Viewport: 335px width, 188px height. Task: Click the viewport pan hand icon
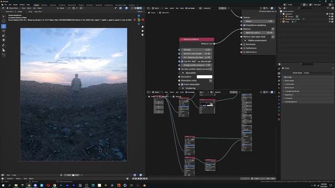click(142, 31)
